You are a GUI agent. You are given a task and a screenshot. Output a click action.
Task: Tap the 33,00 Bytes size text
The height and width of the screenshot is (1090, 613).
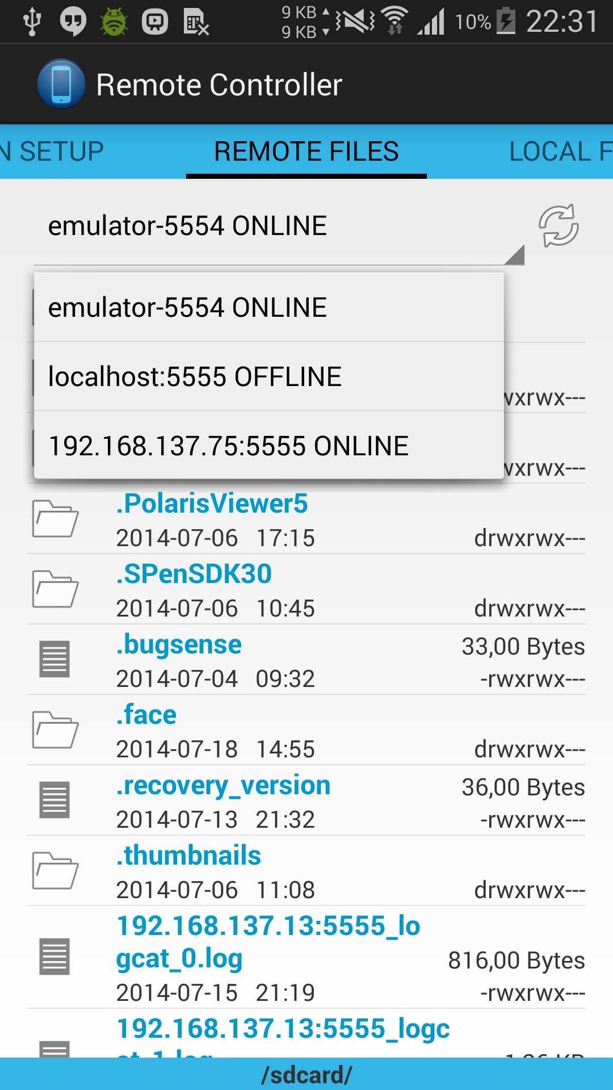click(x=523, y=647)
